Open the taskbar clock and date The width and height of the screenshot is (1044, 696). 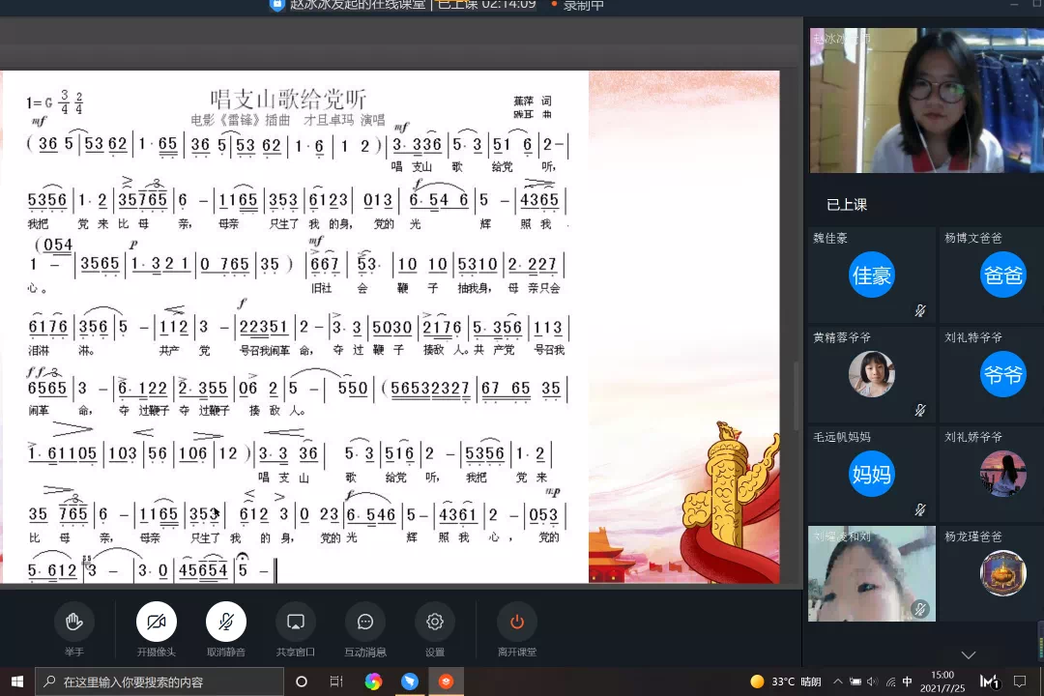point(944,681)
